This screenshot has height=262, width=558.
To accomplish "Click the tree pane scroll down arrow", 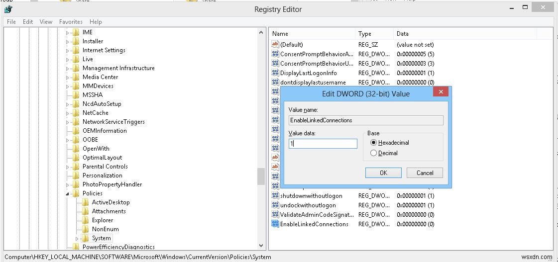I will pos(261,245).
